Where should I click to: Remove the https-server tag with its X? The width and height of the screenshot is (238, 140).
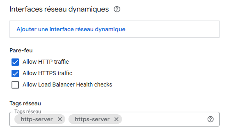[x=116, y=119]
